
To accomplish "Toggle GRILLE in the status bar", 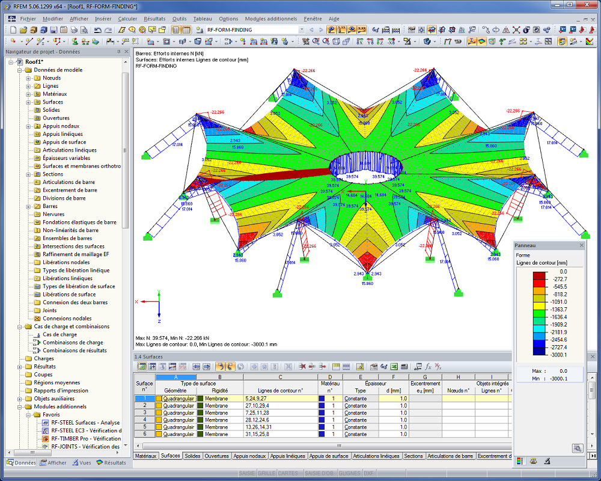I will coord(267,473).
